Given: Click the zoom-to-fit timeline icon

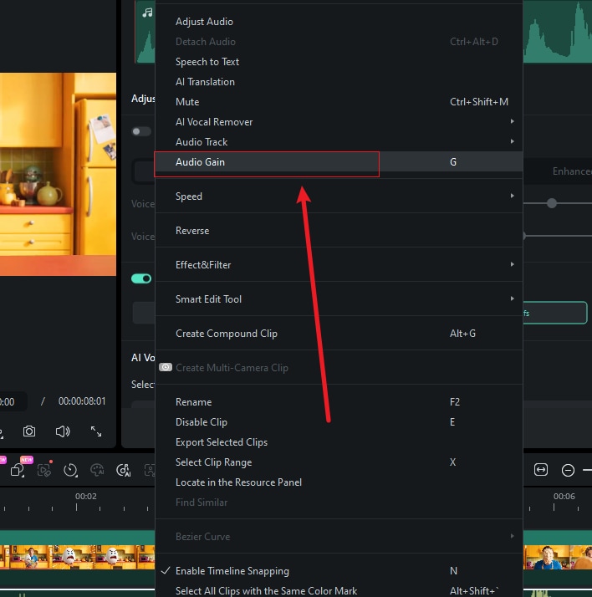Looking at the screenshot, I should tap(541, 470).
